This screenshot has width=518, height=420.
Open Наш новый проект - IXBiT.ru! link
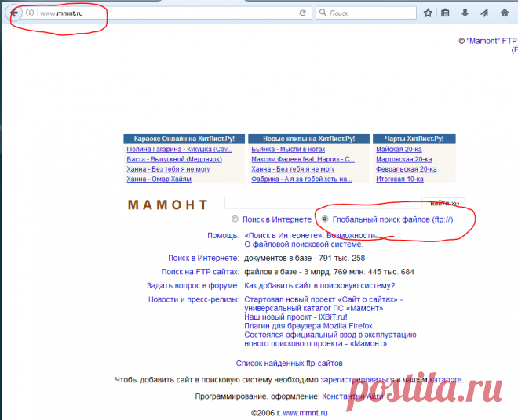[x=296, y=317]
